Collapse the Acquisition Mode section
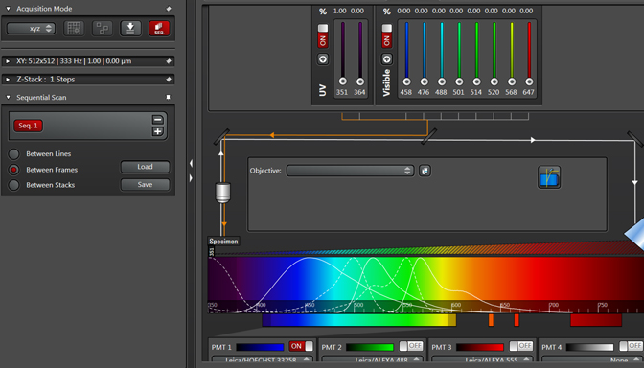Screen dimensions: 644x368 point(8,9)
